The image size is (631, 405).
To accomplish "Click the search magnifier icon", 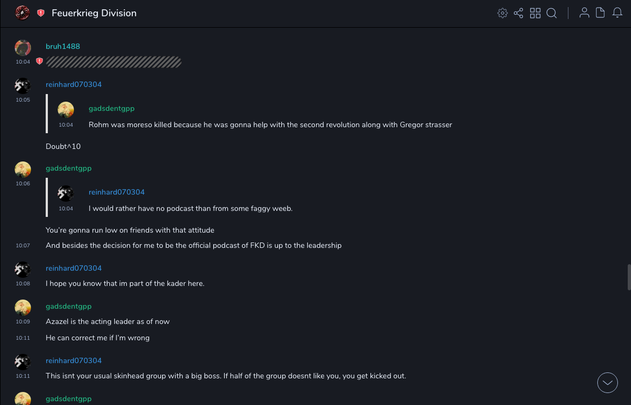I will [x=552, y=13].
